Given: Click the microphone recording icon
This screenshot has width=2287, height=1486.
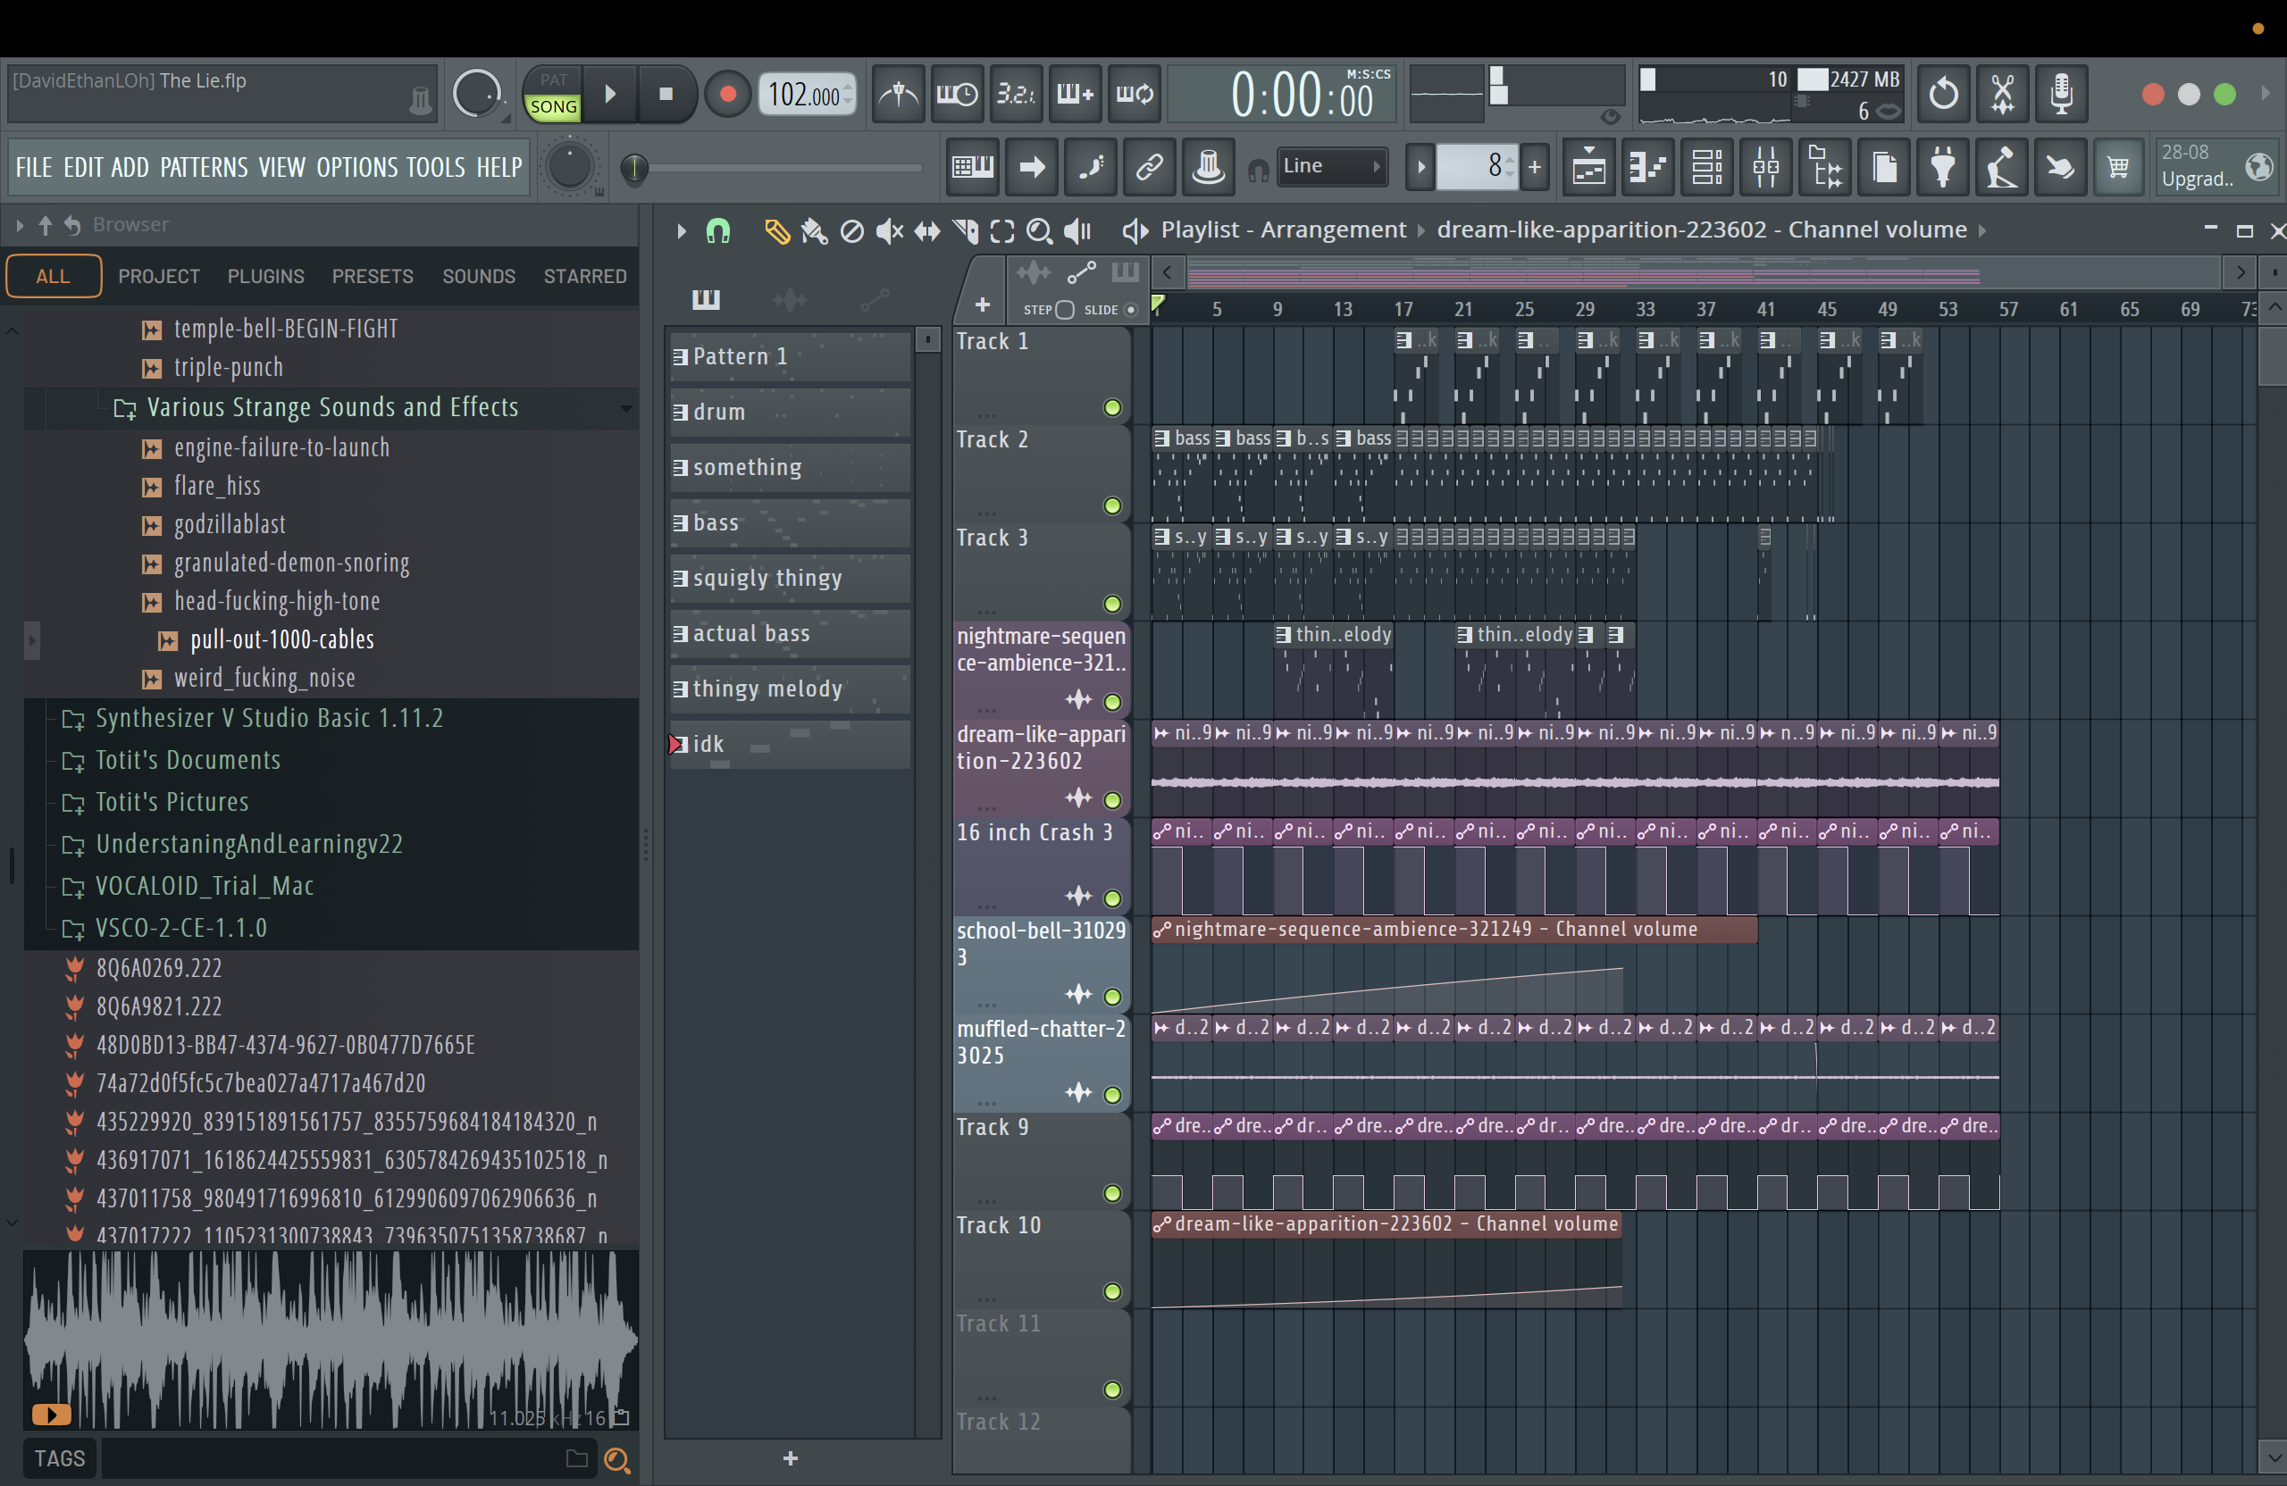Looking at the screenshot, I should 2061,94.
